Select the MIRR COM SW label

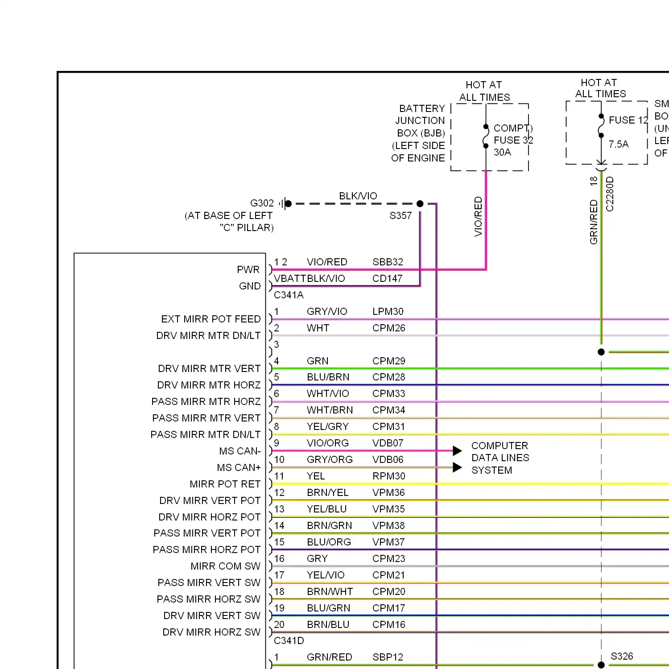pyautogui.click(x=226, y=566)
